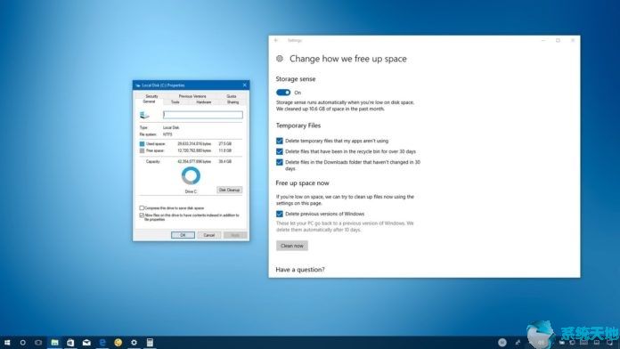Check Compress this drive to save disk space
The width and height of the screenshot is (620, 349).
[x=142, y=208]
